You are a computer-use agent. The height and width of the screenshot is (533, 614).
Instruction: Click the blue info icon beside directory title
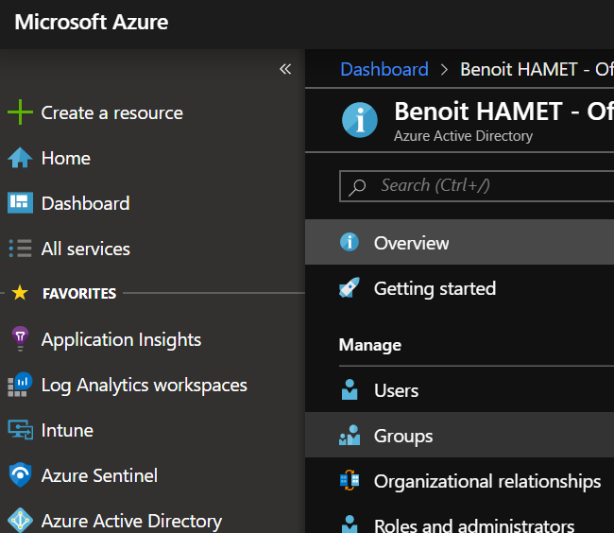(360, 120)
